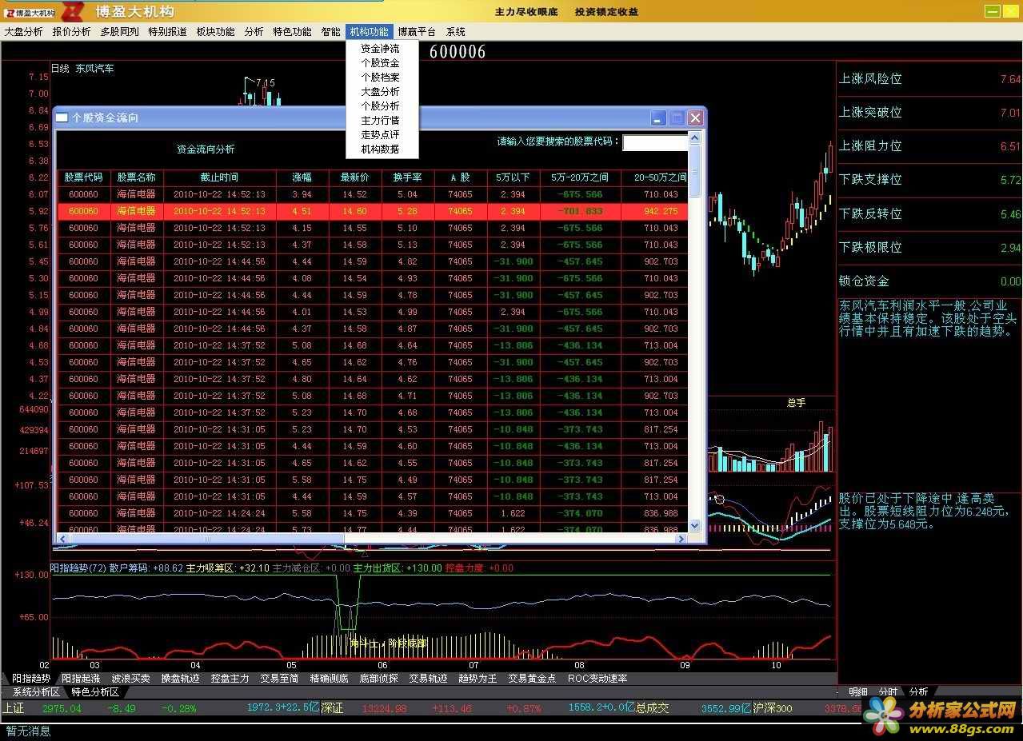
Task: Choose 主力行情 from the dropdown menu
Action: point(380,121)
